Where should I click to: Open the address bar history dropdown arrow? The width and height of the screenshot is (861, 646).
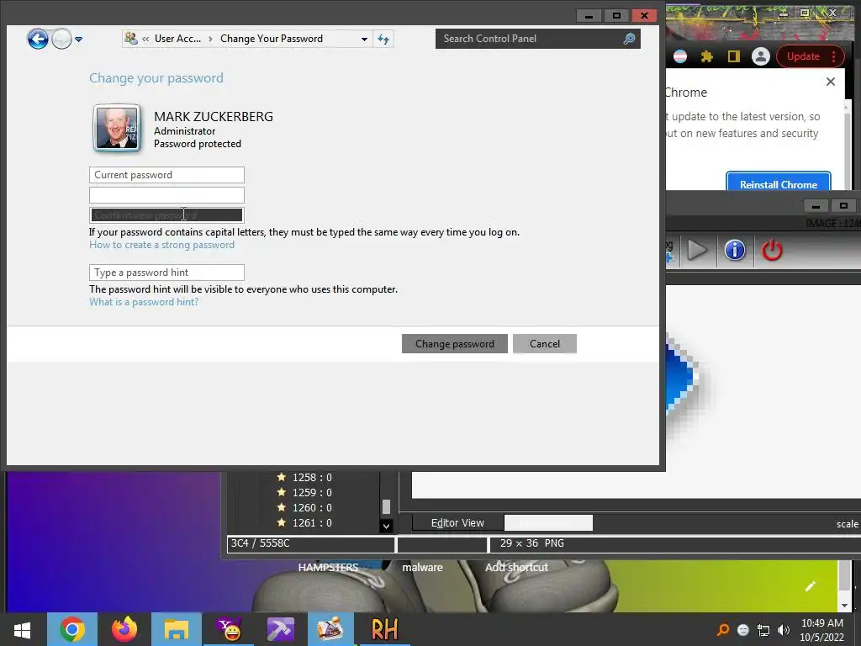point(364,39)
